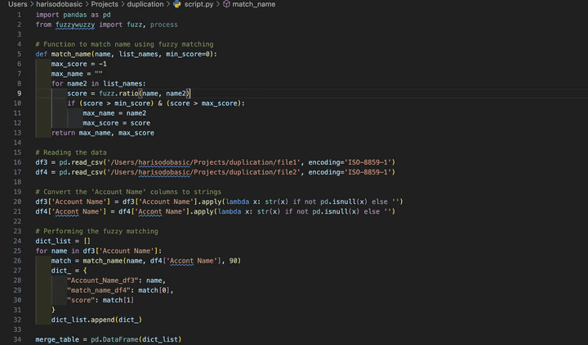
Task: Click 'for name2 in list_names:' line
Action: click(99, 83)
